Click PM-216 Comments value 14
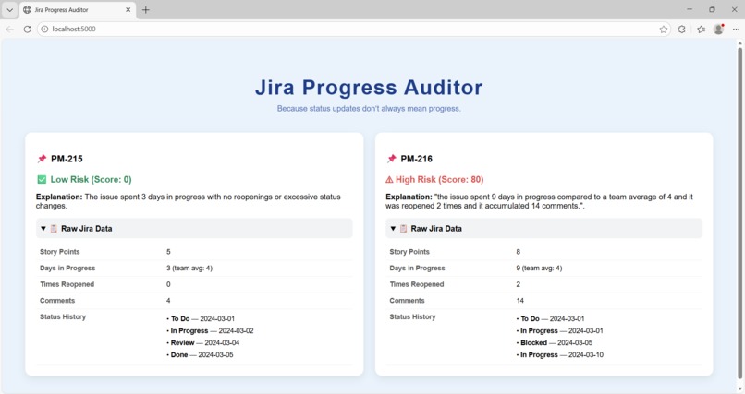 click(519, 301)
